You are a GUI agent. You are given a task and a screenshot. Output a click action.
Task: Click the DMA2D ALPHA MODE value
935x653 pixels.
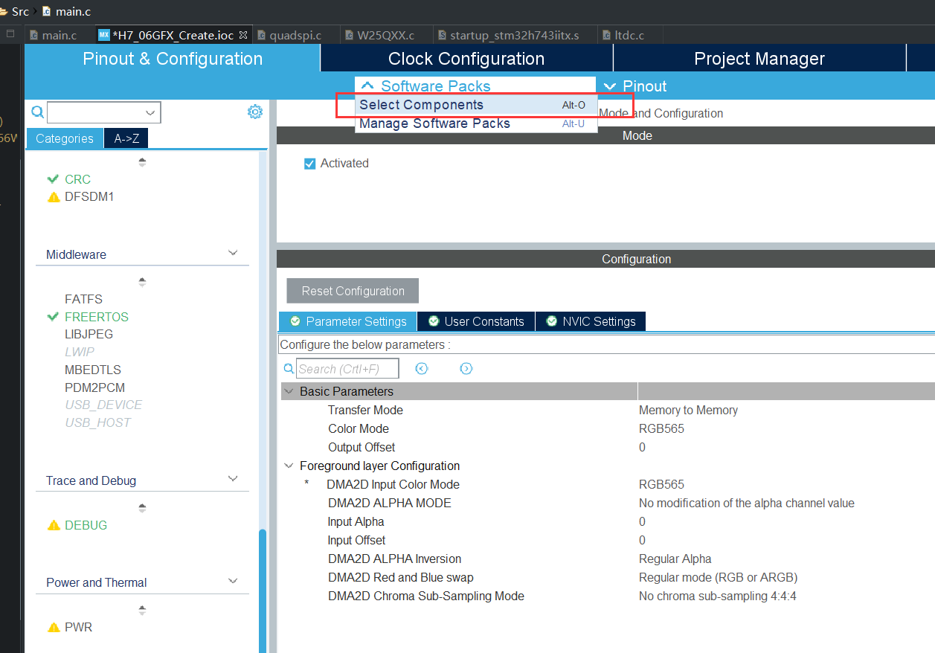pos(747,503)
